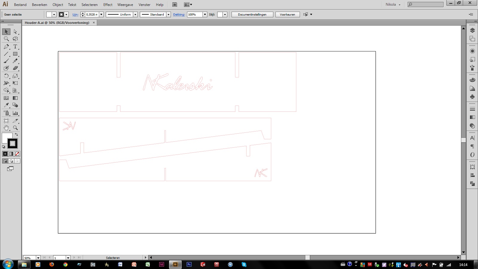Screen dimensions: 478x269
Task: Open the Stijl graphic style dropdown
Action: pos(225,14)
